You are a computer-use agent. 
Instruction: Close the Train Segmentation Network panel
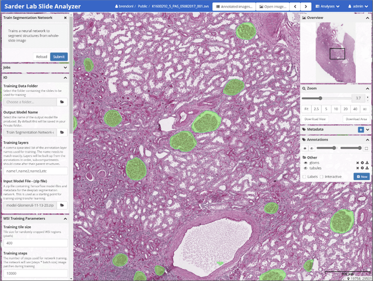click(65, 18)
